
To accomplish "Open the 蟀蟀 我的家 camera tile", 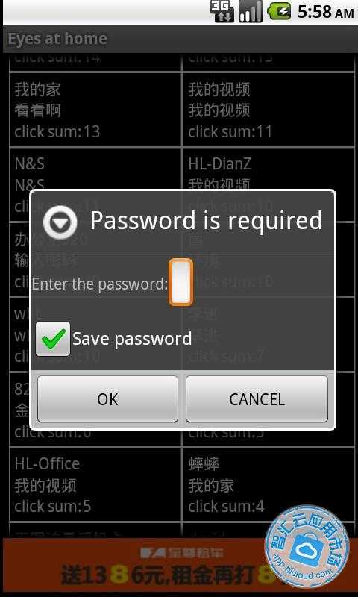I will click(x=268, y=484).
